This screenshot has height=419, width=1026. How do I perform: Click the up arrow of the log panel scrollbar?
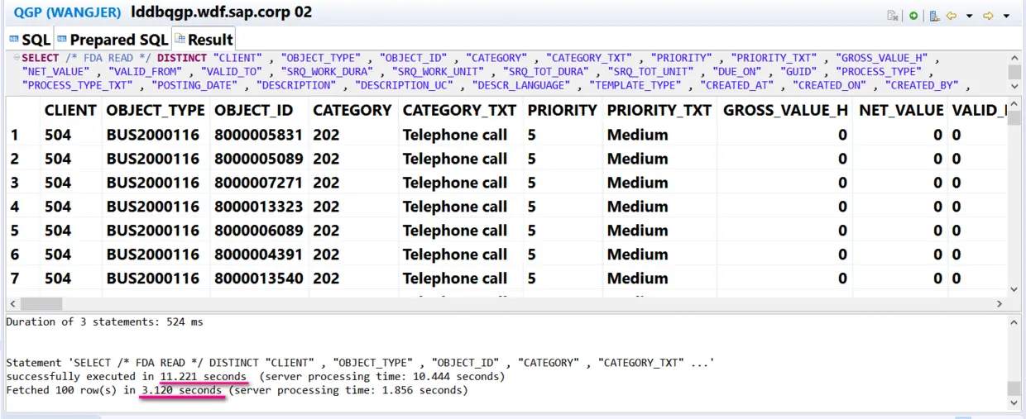[1014, 321]
